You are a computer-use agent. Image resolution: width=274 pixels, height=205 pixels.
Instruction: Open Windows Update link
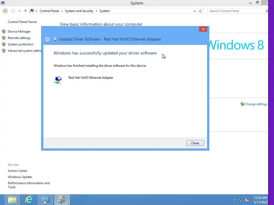click(x=20, y=177)
